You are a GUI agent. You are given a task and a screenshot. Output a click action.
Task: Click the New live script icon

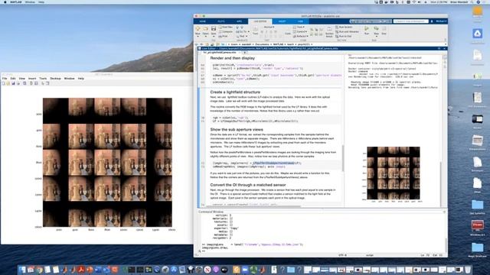click(x=198, y=28)
